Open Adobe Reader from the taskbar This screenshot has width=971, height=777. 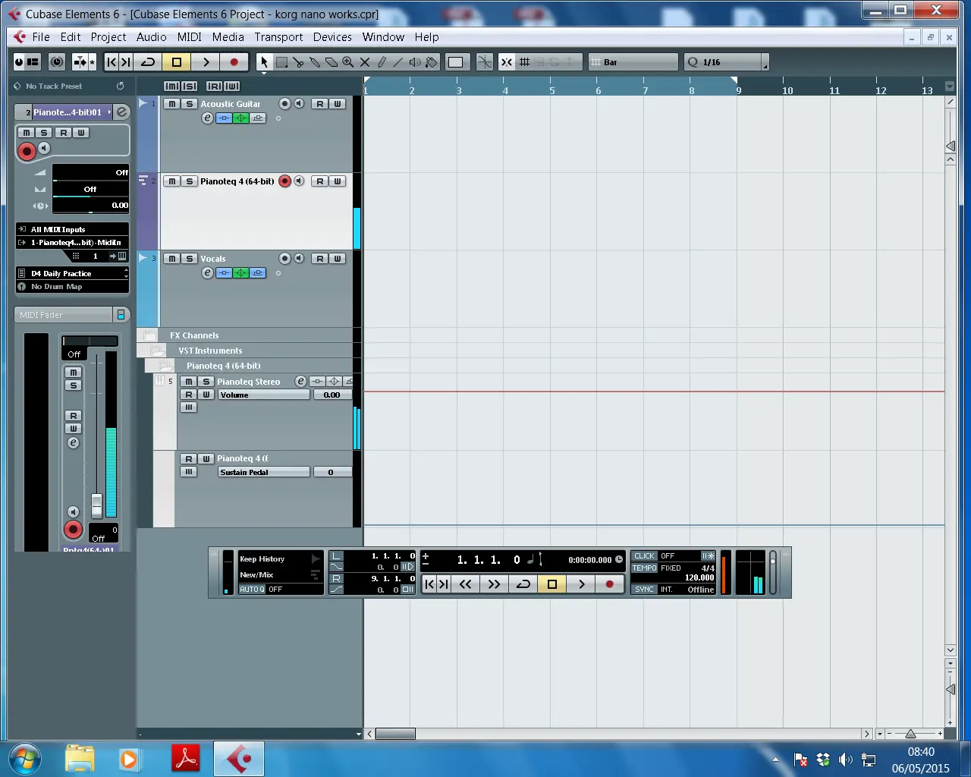187,759
